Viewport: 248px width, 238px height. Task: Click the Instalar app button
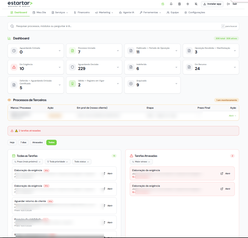click(212, 4)
